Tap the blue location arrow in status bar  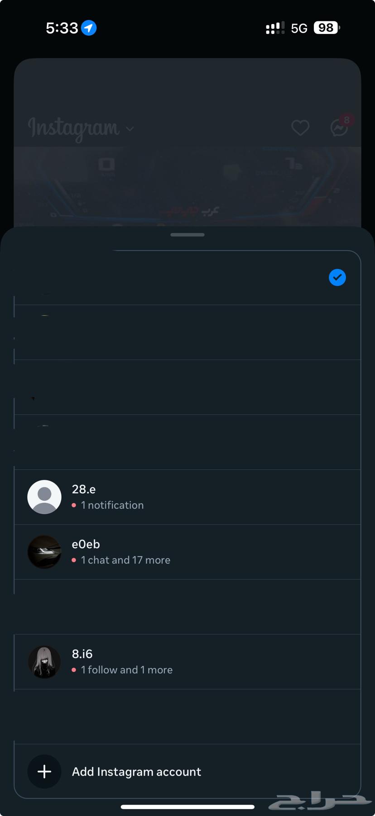(89, 28)
